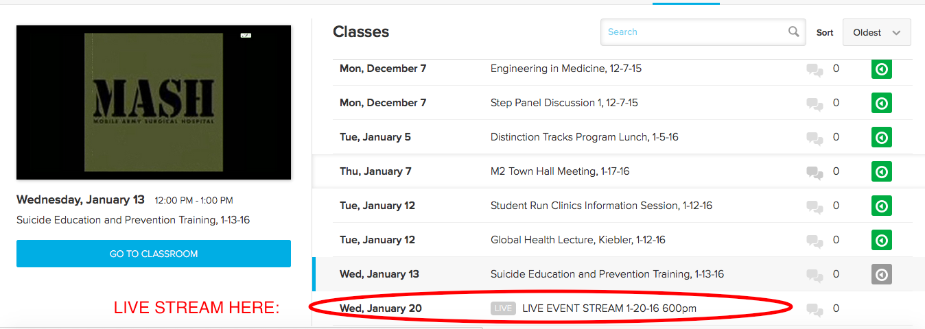Play the Global Health Lecture recording
This screenshot has height=329, width=925.
click(882, 241)
